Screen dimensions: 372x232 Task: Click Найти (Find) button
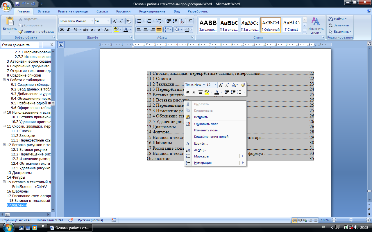(337, 19)
